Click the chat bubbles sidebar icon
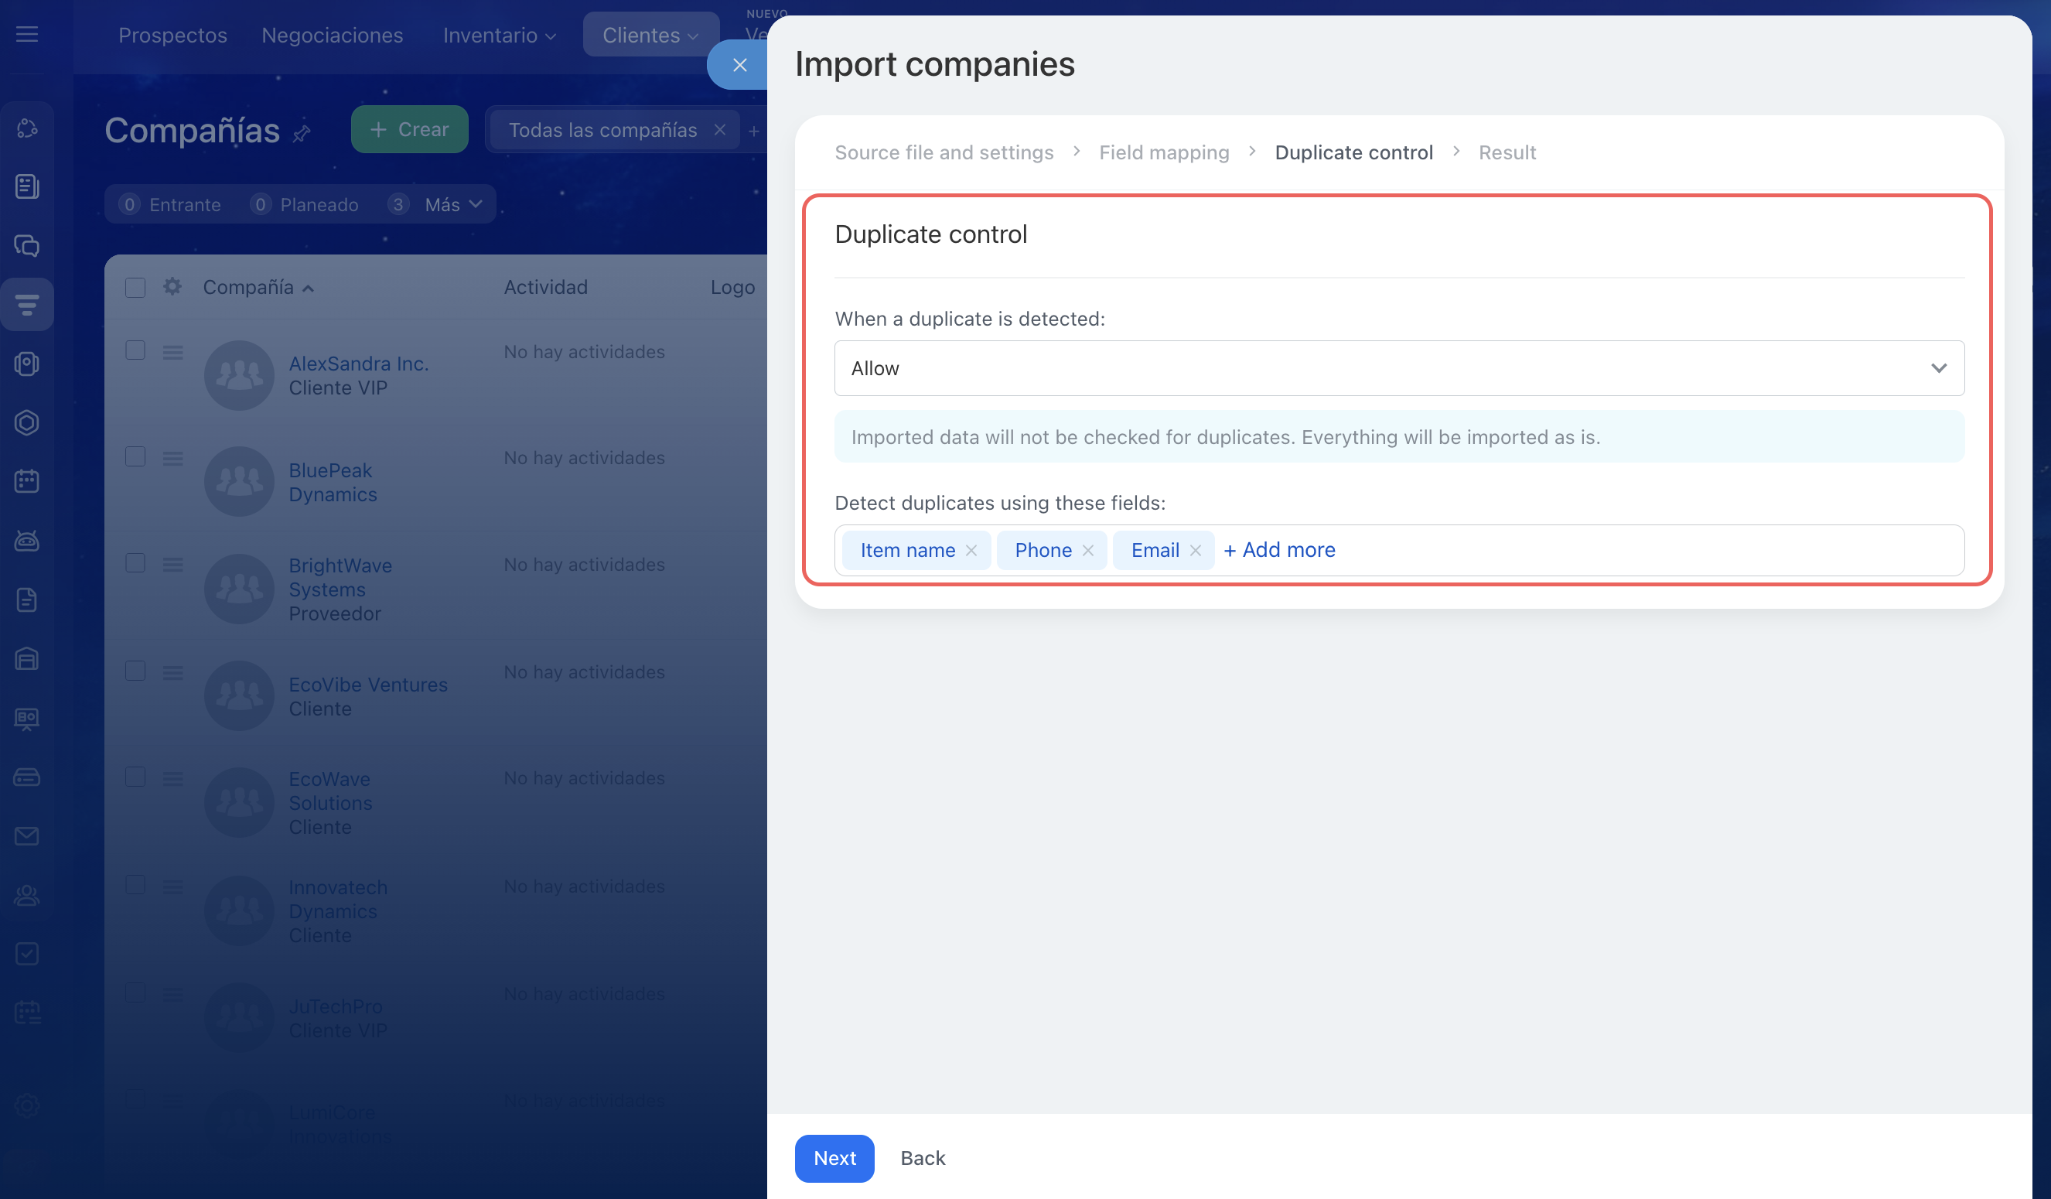The image size is (2051, 1199). click(27, 246)
